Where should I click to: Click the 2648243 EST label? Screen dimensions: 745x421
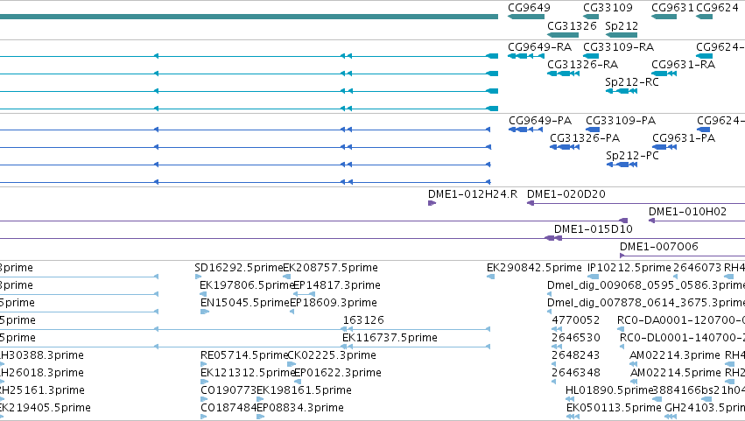coord(575,356)
